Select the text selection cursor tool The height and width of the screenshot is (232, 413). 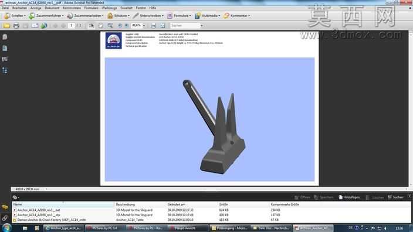[92, 26]
